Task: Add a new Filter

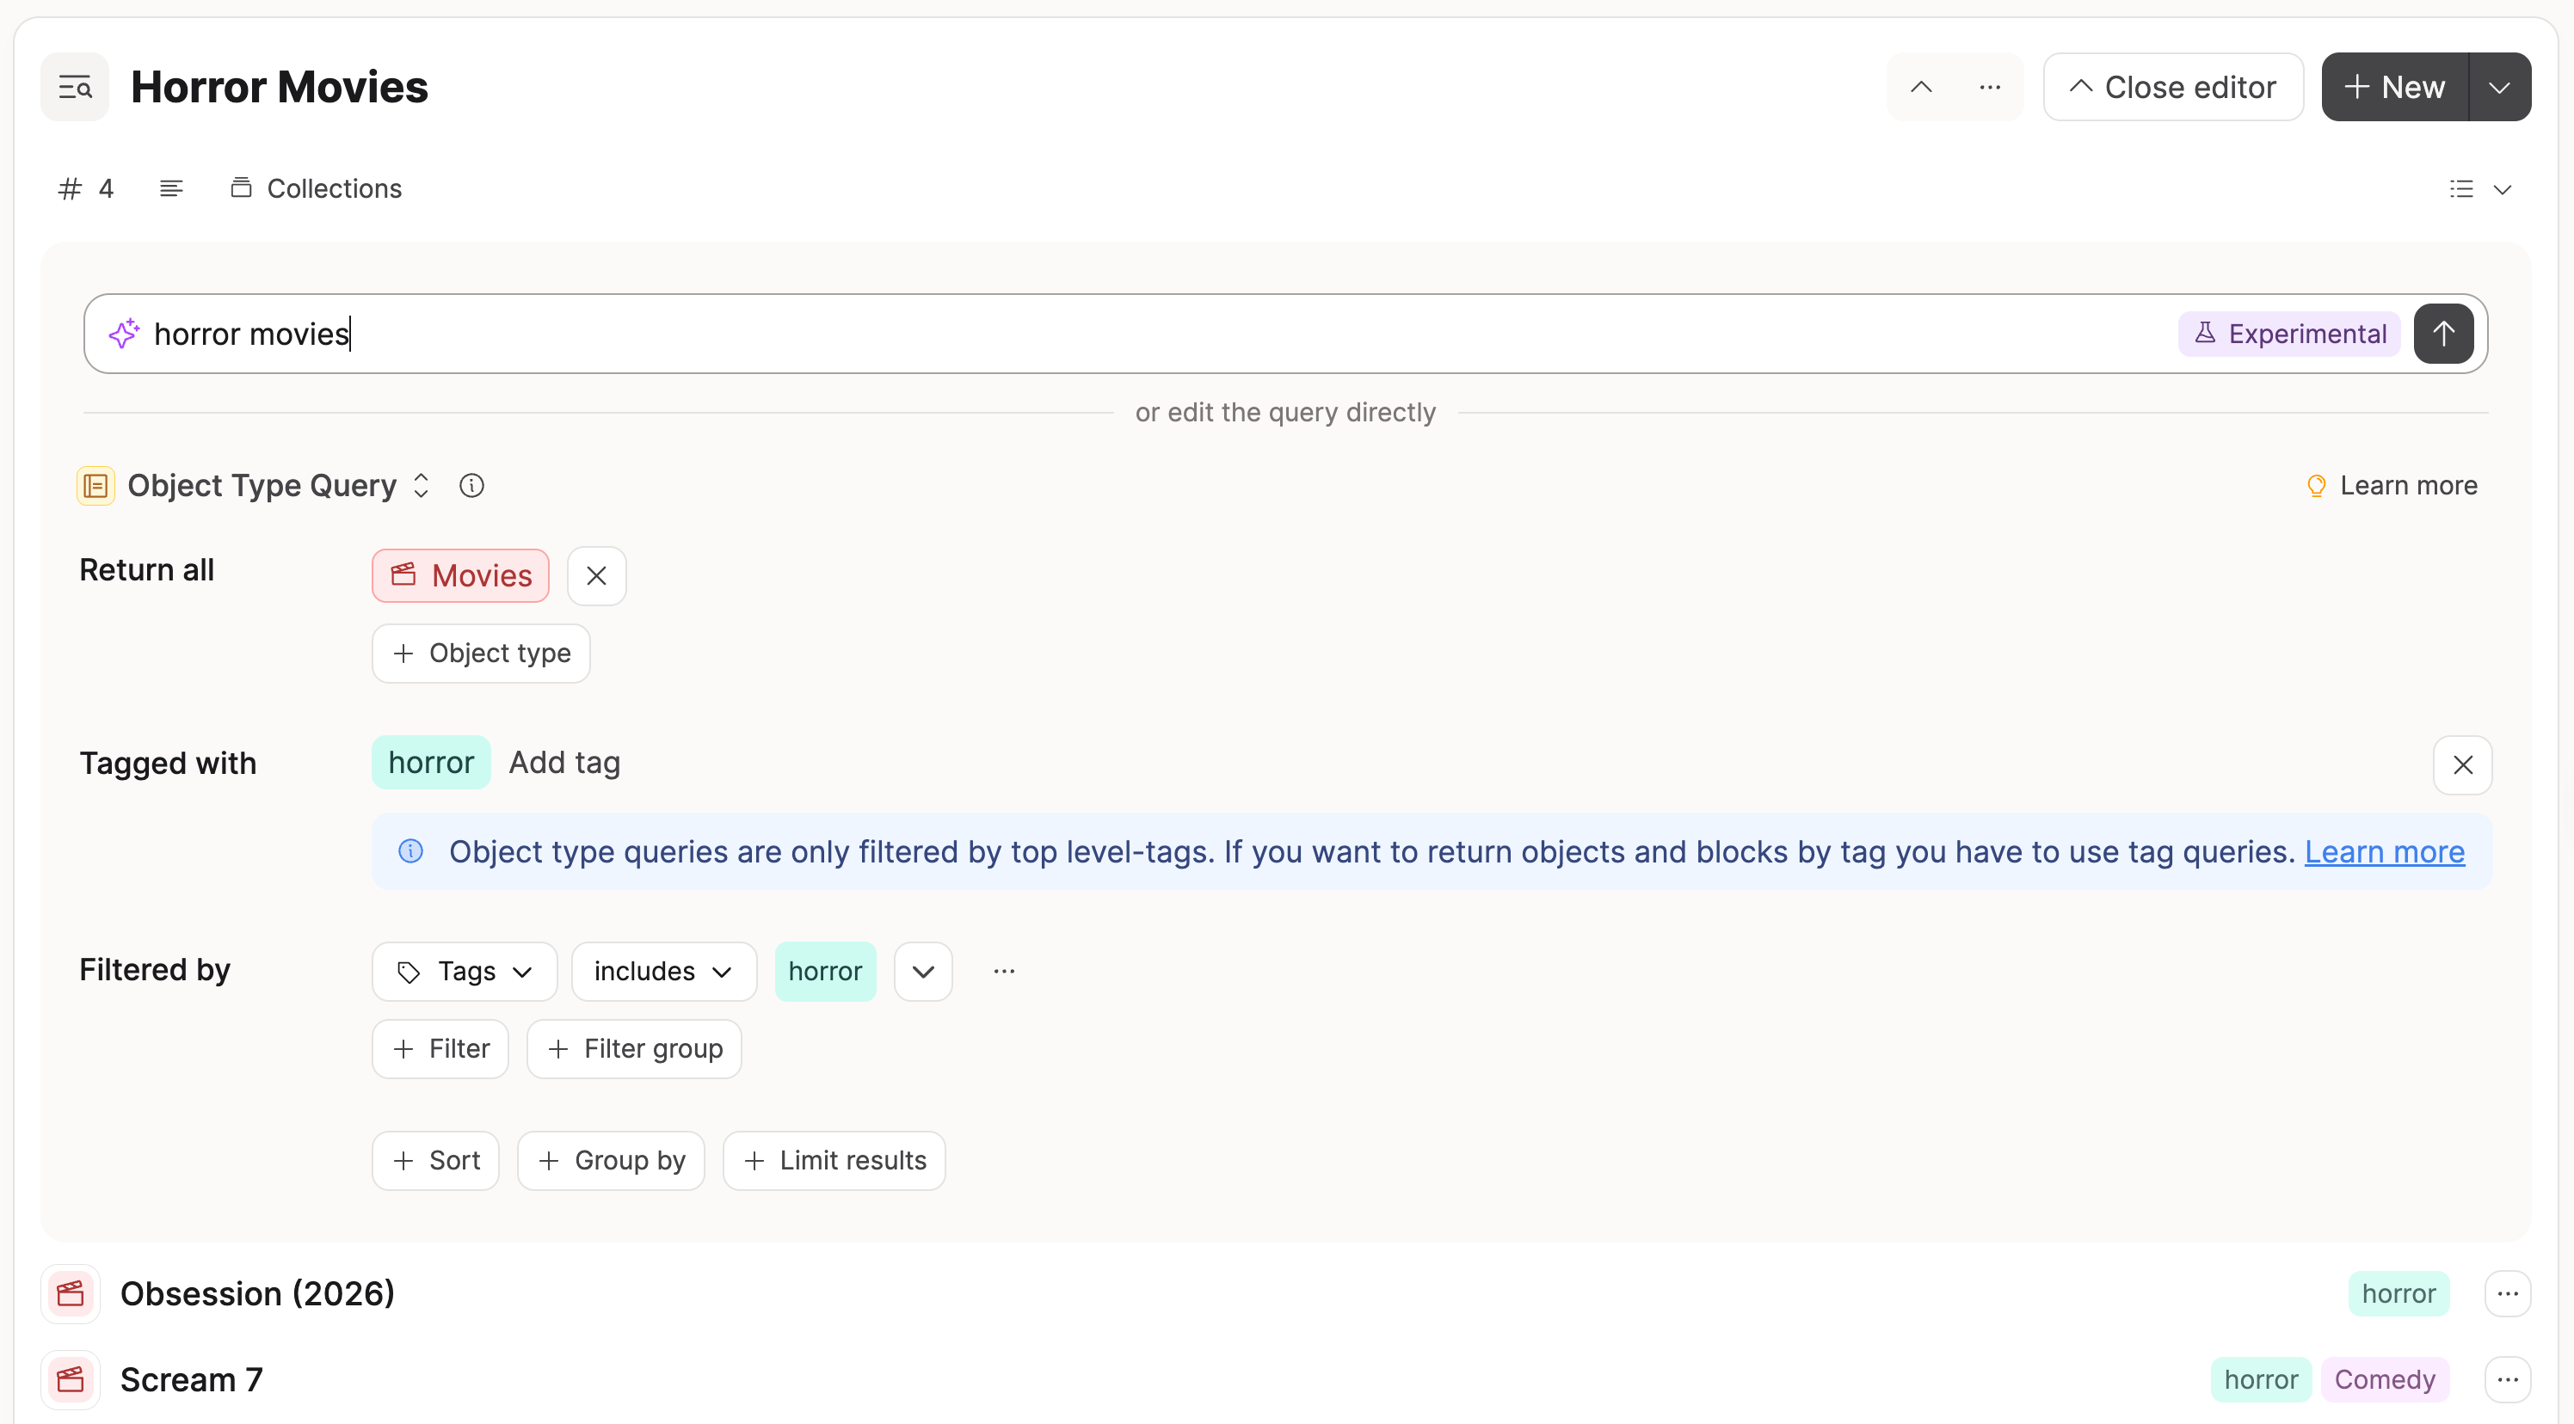Action: click(x=440, y=1050)
